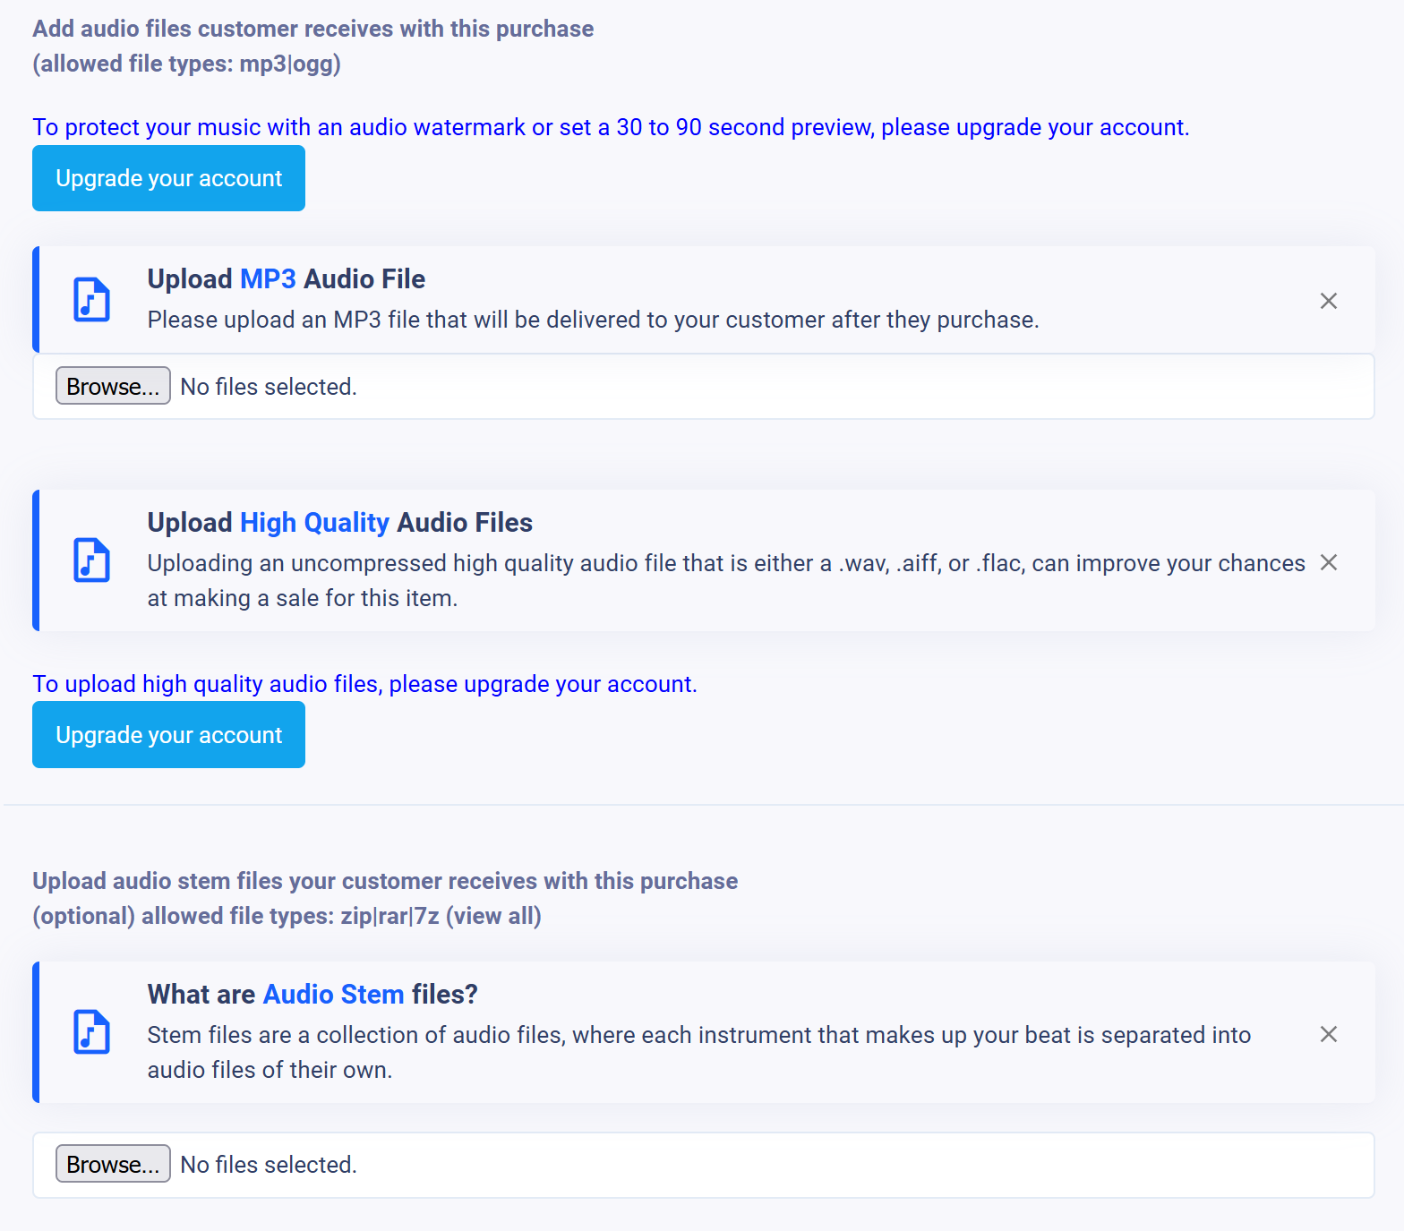Screen dimensions: 1404x1231
Task: Click the stem file input field's No files selected text
Action: click(269, 1165)
